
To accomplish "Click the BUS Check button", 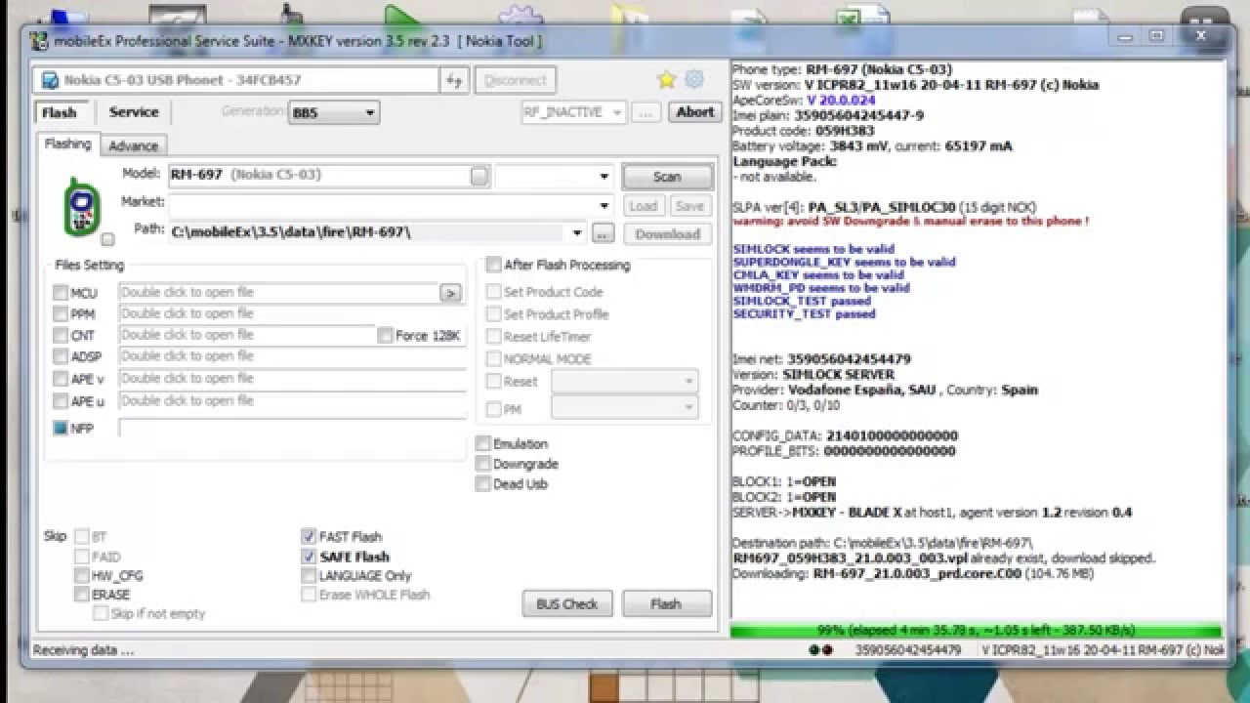I will (x=566, y=603).
